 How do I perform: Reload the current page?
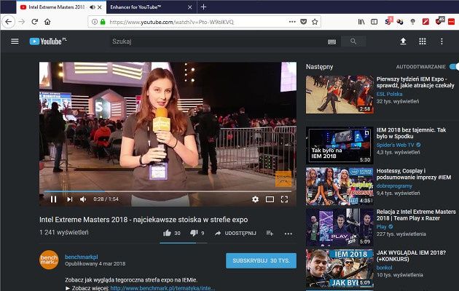pyautogui.click(x=34, y=22)
